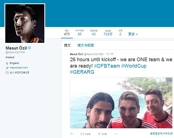174x138 pixels.
Task: View the 85 photos/videos stat
Action: pos(80,33)
